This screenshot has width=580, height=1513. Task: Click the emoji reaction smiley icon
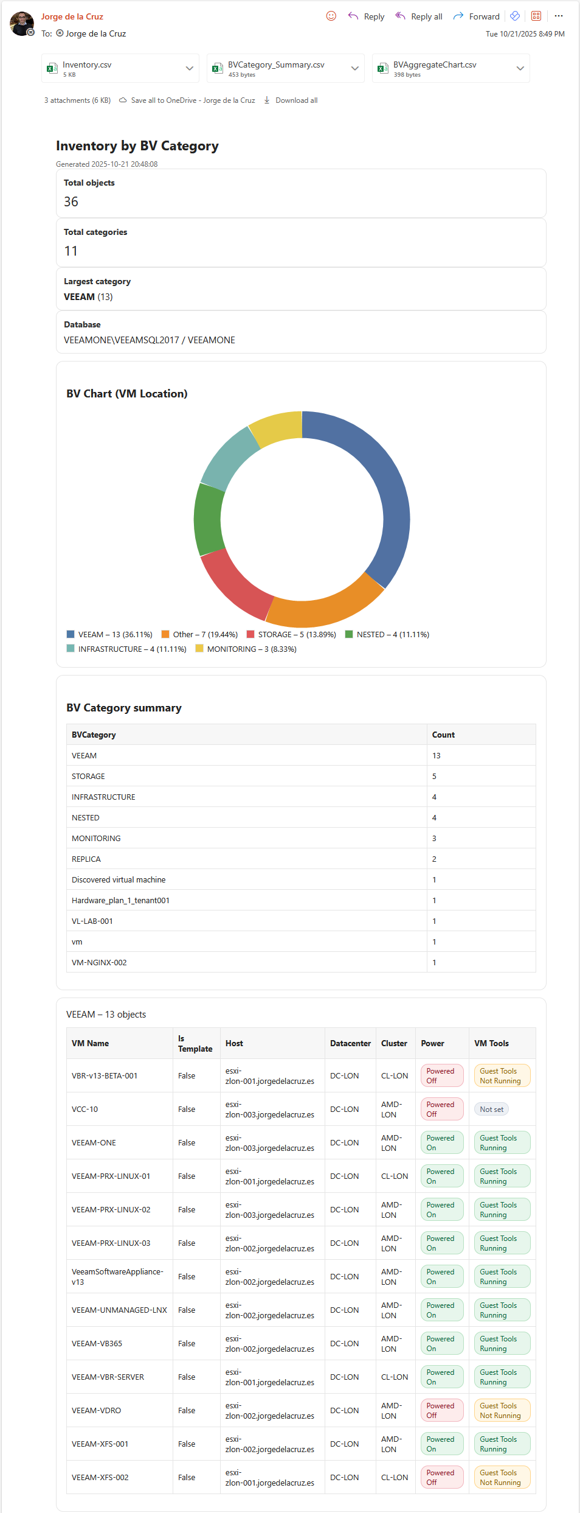pyautogui.click(x=331, y=16)
